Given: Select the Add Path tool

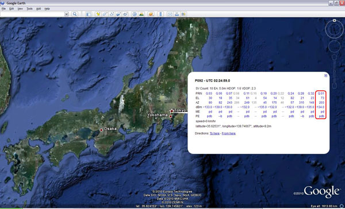Looking at the screenshot, I should (112, 14).
